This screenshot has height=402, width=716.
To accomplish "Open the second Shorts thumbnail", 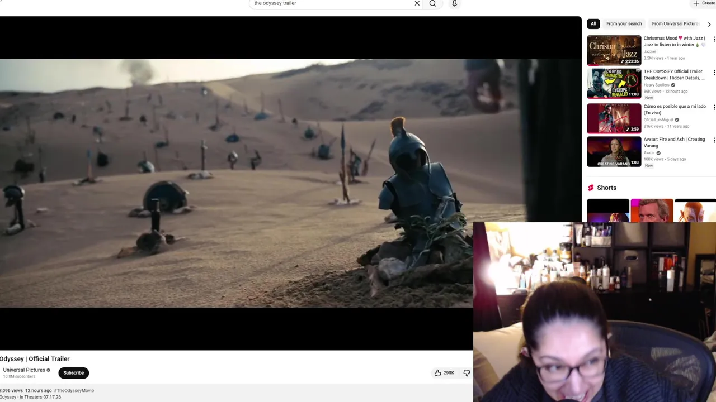I will [x=652, y=210].
